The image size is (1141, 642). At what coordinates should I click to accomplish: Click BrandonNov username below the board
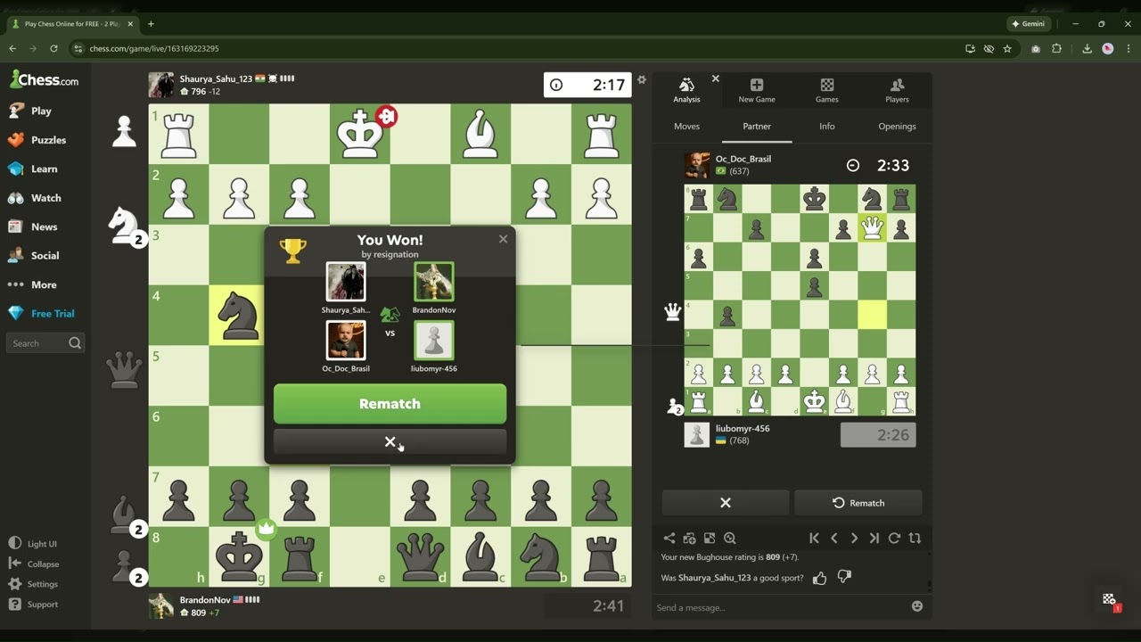(x=205, y=600)
